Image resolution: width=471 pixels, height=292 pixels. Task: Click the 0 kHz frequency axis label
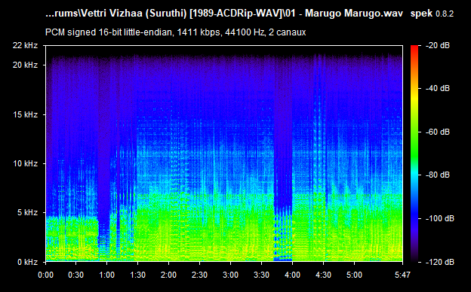tap(27, 262)
